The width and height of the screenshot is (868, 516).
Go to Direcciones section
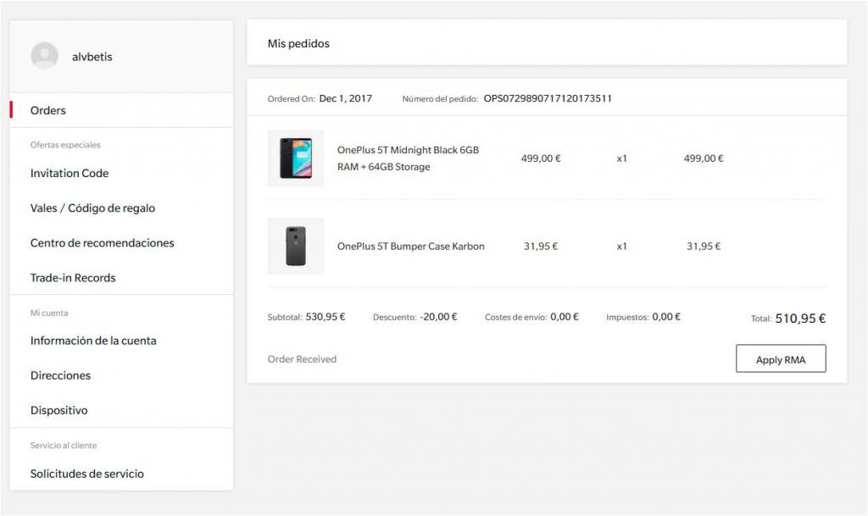[x=60, y=375]
